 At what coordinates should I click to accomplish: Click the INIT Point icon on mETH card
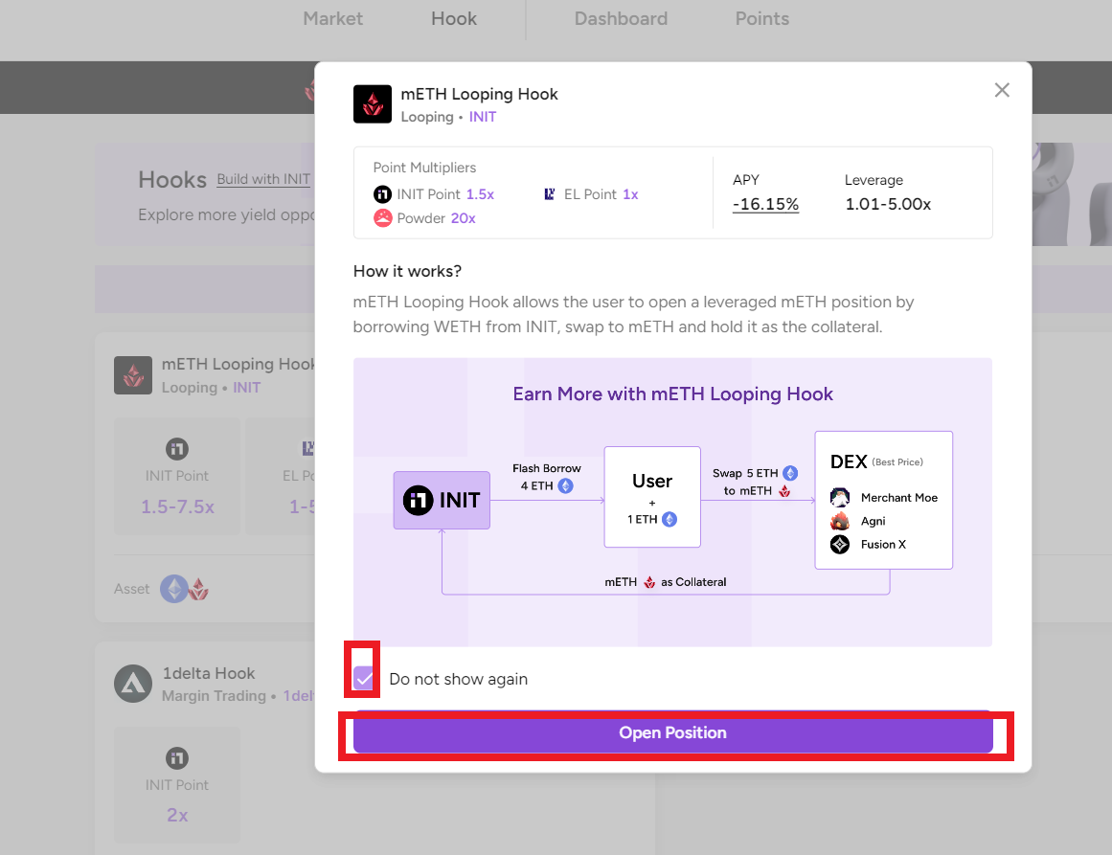177,449
